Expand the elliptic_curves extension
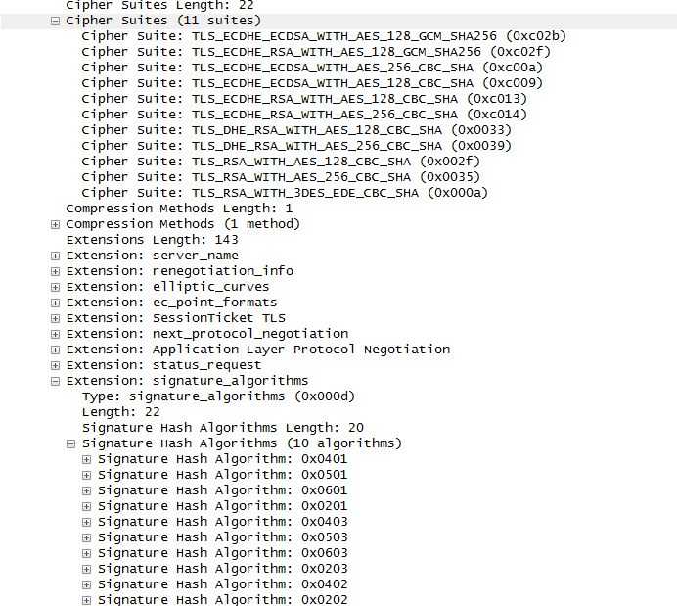 (55, 287)
